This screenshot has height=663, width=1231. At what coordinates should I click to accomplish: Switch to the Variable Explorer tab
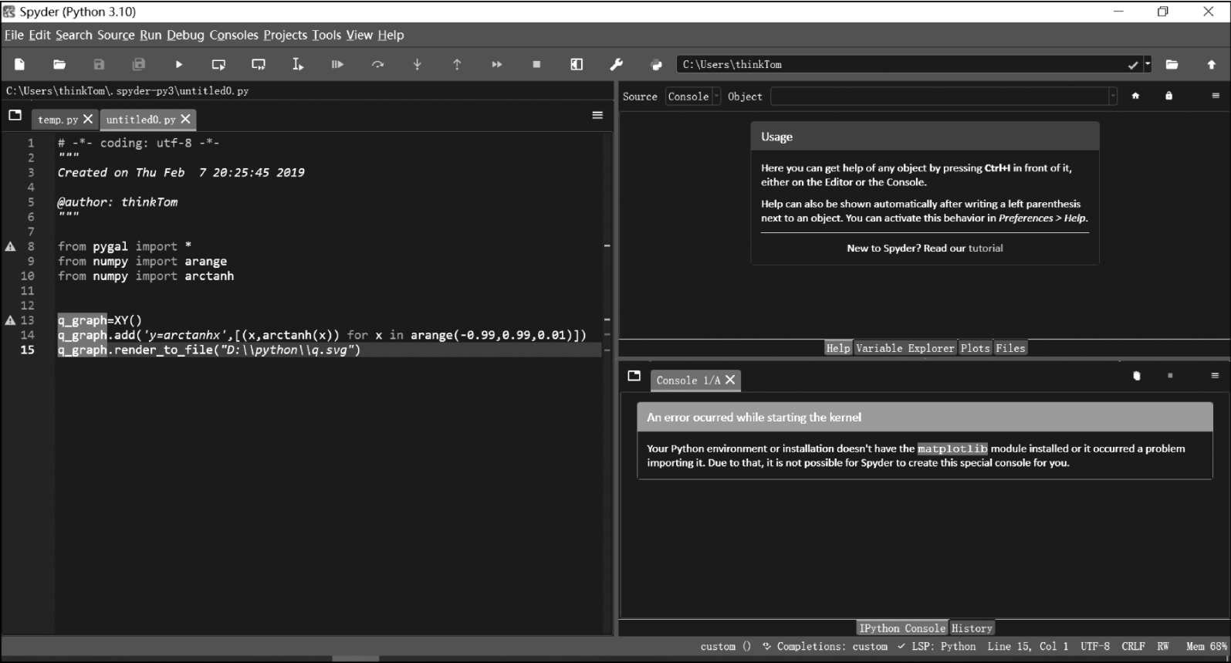[x=905, y=348]
